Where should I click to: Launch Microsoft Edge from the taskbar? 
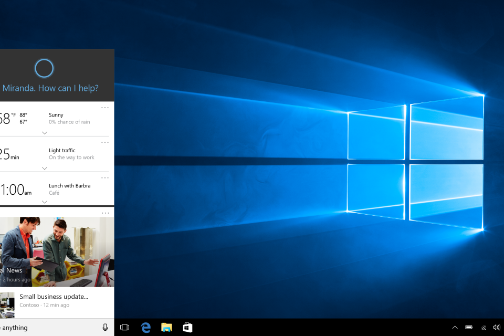coord(145,328)
